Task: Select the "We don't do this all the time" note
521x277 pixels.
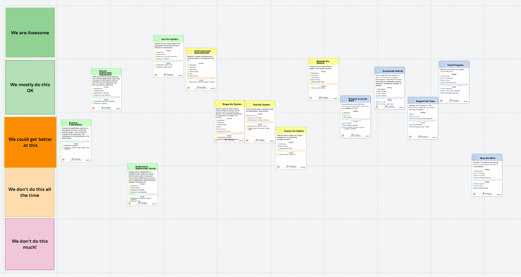Action: [30, 192]
